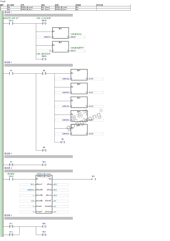Edit the xPortNo input field

click(27, 196)
